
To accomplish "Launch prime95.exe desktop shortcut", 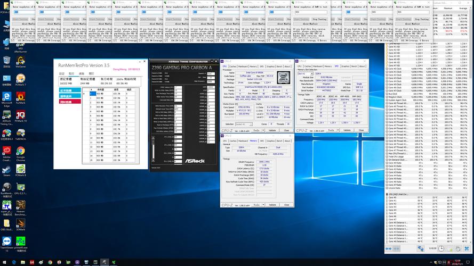I will tap(21, 244).
